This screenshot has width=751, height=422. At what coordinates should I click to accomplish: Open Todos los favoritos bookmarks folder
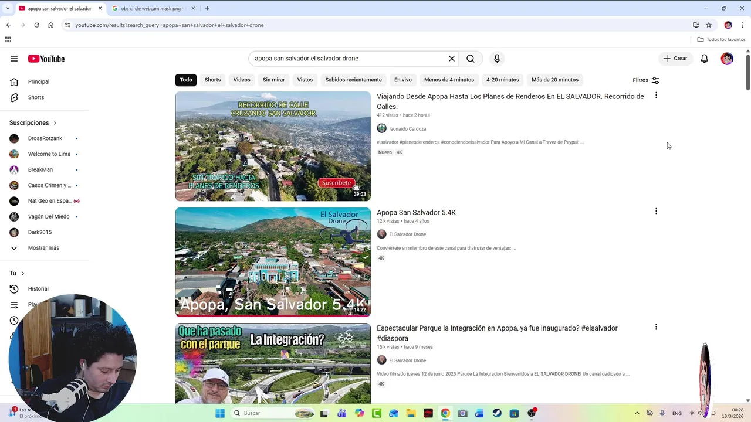coord(721,40)
